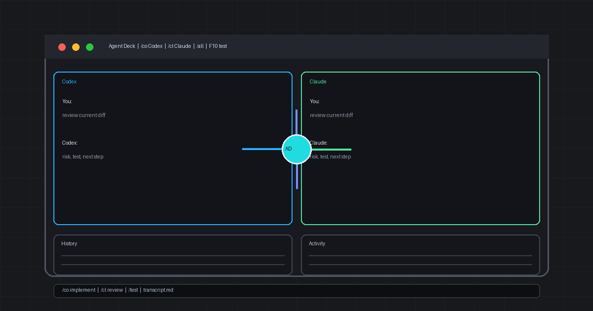593x311 pixels.
Task: Open transcript.md from the bottom bar
Action: [x=158, y=290]
